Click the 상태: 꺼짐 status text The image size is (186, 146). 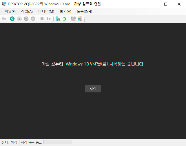(x=9, y=142)
